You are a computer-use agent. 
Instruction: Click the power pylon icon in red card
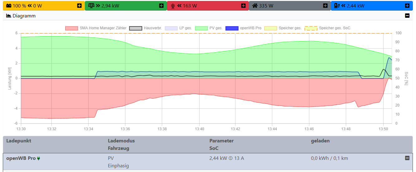172,6
